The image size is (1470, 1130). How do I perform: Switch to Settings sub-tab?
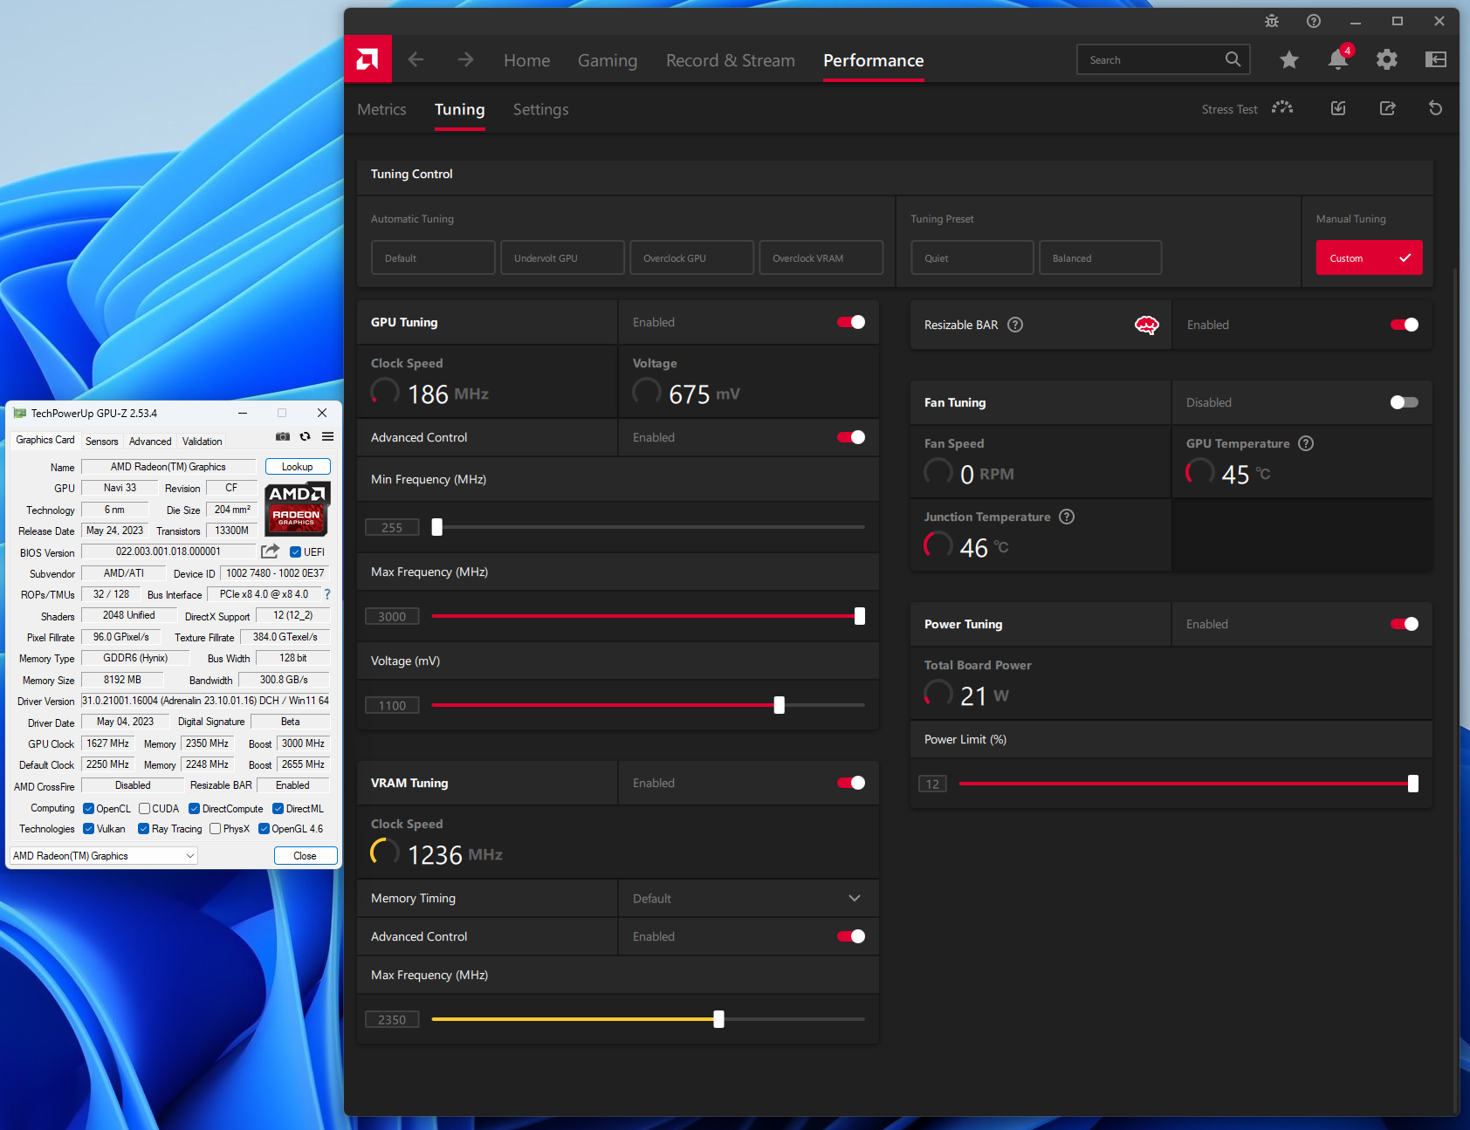tap(540, 109)
